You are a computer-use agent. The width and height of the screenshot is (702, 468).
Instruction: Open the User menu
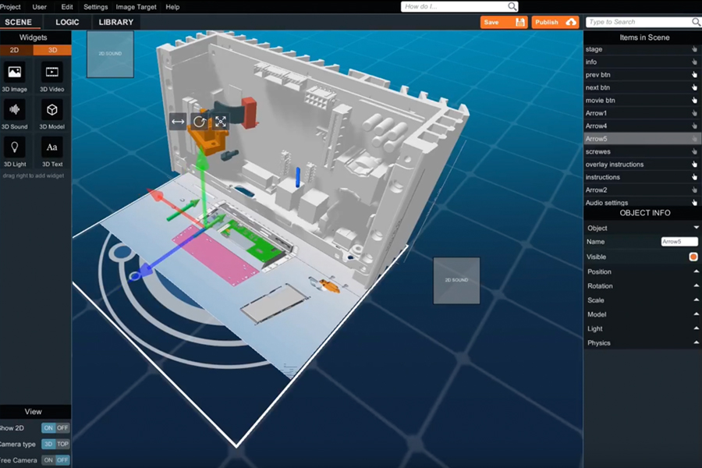pyautogui.click(x=40, y=7)
